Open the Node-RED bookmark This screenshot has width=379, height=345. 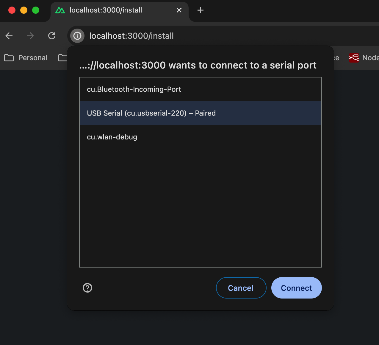(x=364, y=58)
